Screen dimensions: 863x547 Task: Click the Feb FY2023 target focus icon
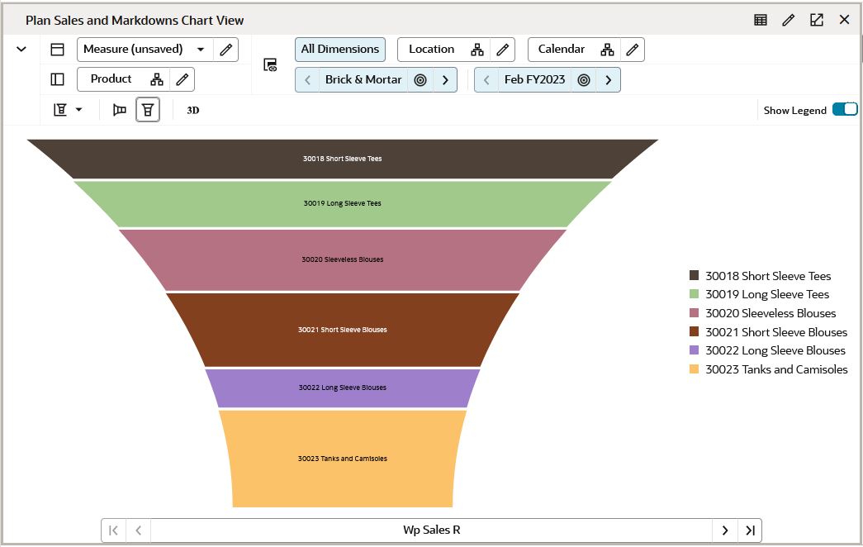(586, 79)
